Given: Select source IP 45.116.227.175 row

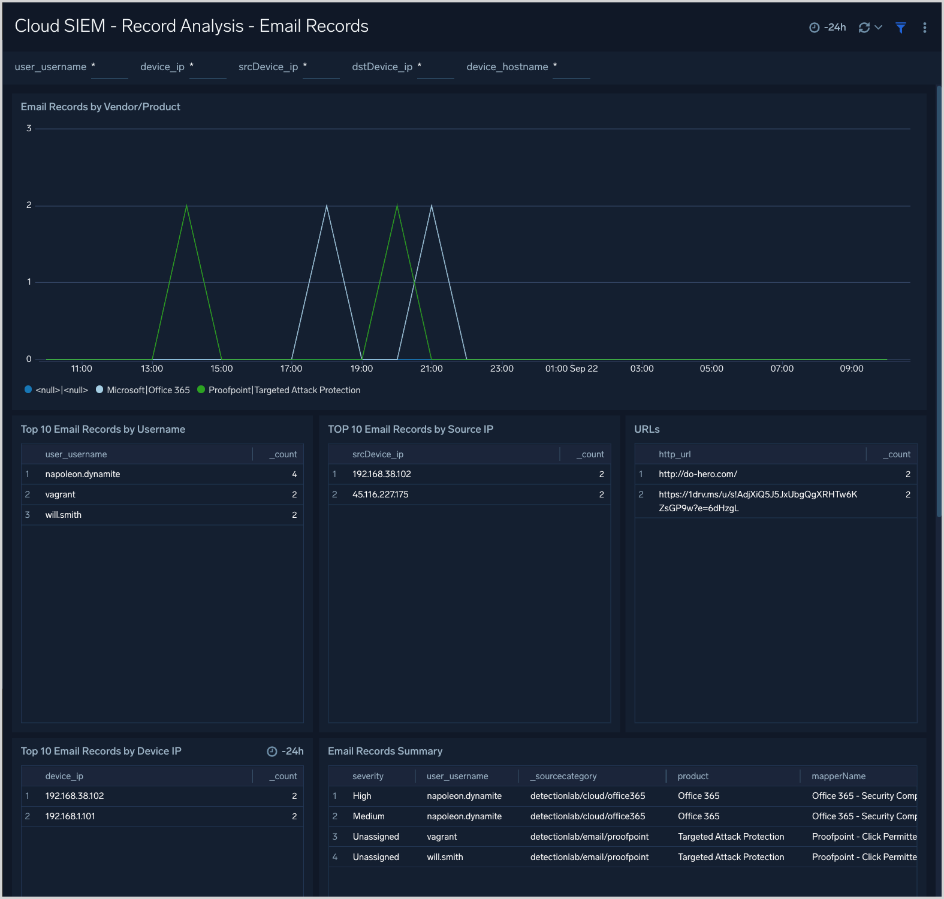Looking at the screenshot, I should pos(381,494).
